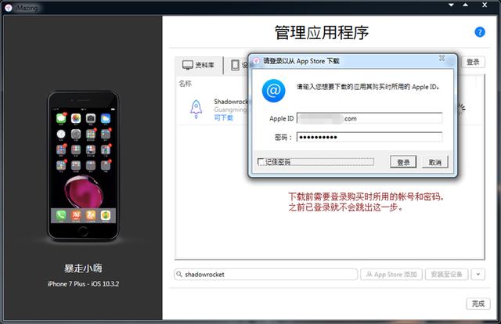Click the iPhone 7 Plus - iOS 10.3.2 label
The height and width of the screenshot is (324, 501).
click(x=83, y=284)
